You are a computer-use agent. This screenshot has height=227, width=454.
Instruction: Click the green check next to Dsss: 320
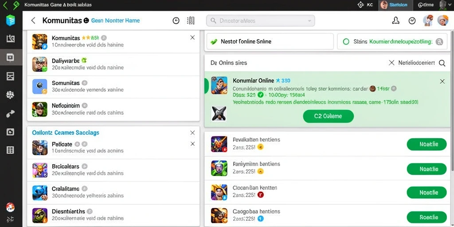pos(260,95)
